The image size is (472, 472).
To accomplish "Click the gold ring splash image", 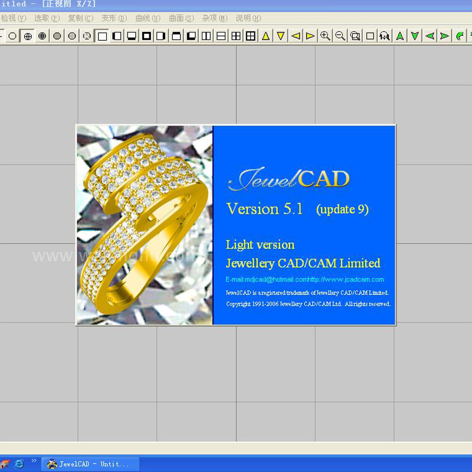I will (x=145, y=225).
